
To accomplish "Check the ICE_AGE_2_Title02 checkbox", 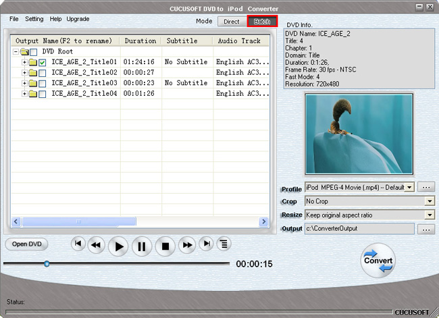I will (x=43, y=73).
